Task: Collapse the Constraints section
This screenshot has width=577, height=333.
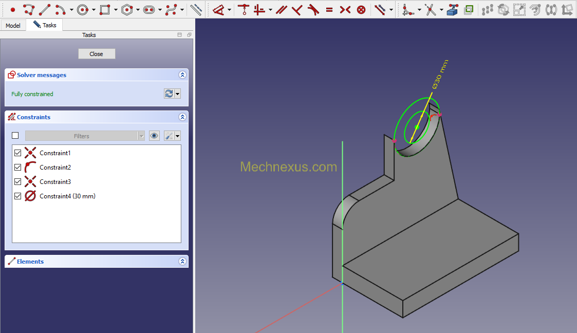Action: click(x=182, y=117)
